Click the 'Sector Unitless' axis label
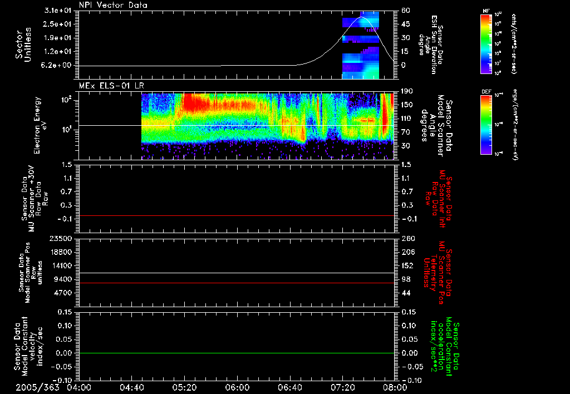Image resolution: width=570 pixels, height=394 pixels. (x=23, y=45)
